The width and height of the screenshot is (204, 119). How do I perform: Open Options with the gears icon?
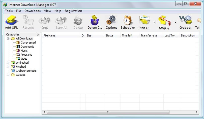click(111, 20)
